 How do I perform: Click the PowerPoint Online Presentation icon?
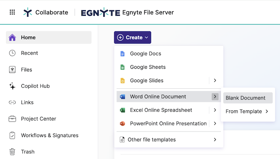[x=122, y=123]
